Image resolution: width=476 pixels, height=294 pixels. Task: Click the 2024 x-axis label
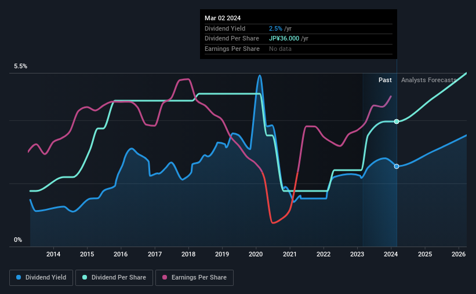[391, 254]
